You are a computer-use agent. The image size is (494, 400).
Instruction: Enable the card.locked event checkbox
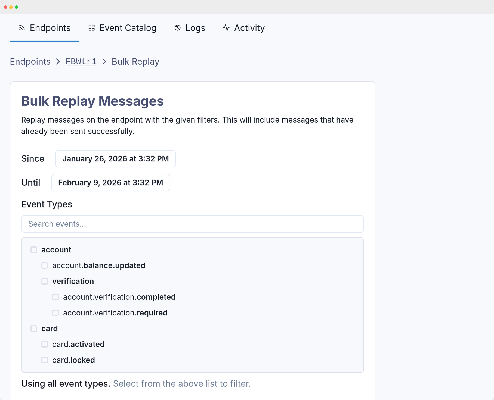click(45, 360)
